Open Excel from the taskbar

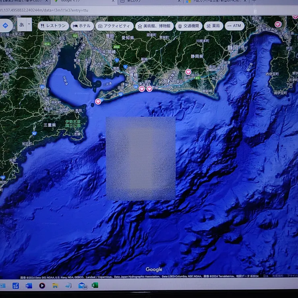click(x=95, y=285)
